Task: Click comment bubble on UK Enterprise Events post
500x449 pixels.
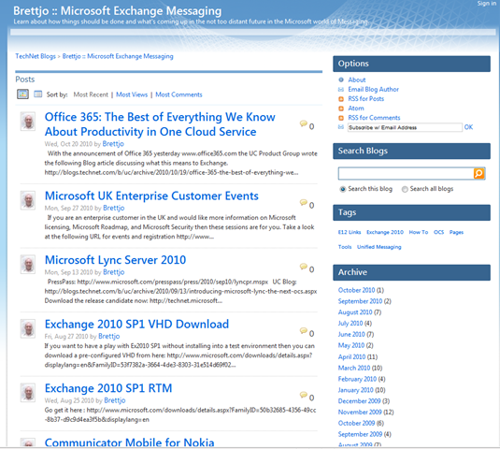Action: click(x=303, y=202)
